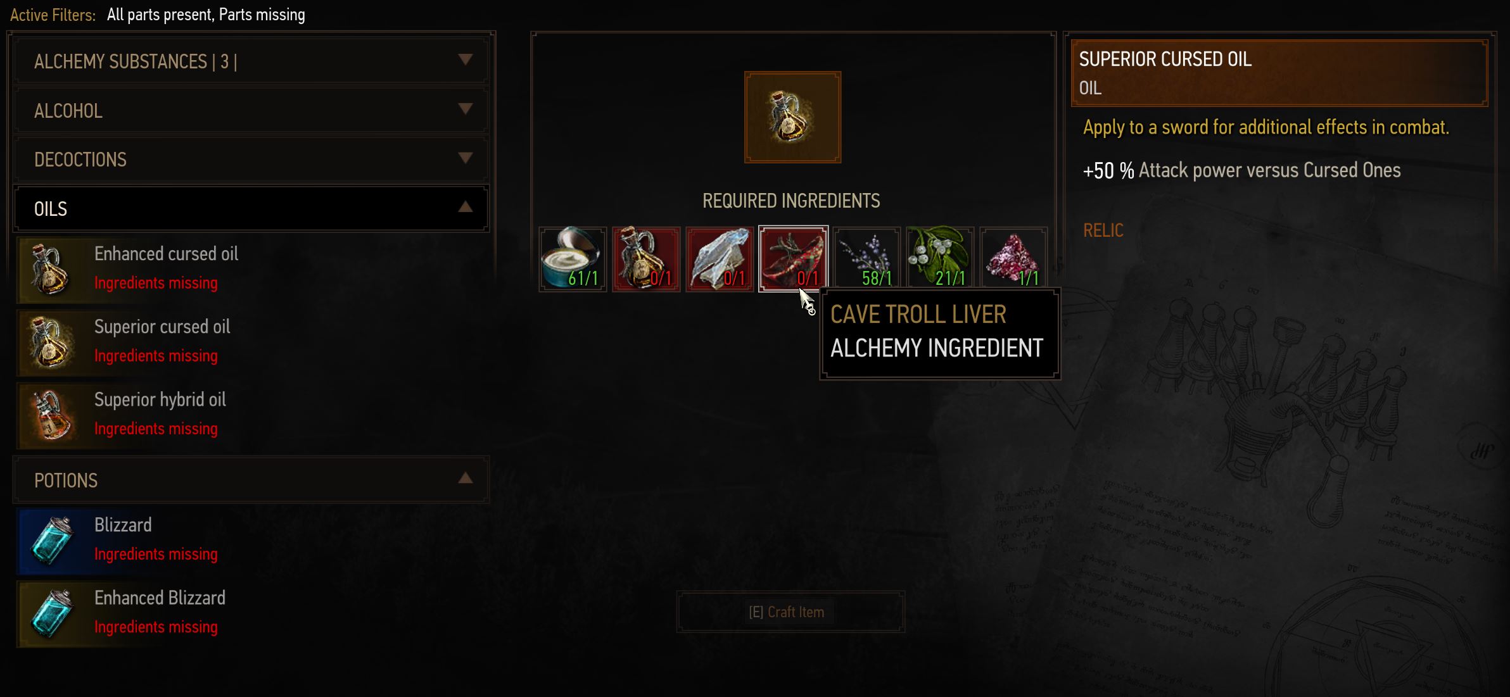Select Superior cursed oil recipe
Screen dimensions: 1510x697
point(252,342)
